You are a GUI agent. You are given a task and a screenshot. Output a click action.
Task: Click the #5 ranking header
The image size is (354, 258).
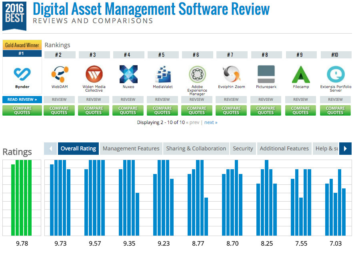tap(163, 55)
